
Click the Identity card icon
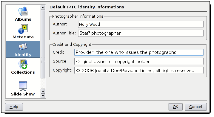pyautogui.click(x=23, y=47)
